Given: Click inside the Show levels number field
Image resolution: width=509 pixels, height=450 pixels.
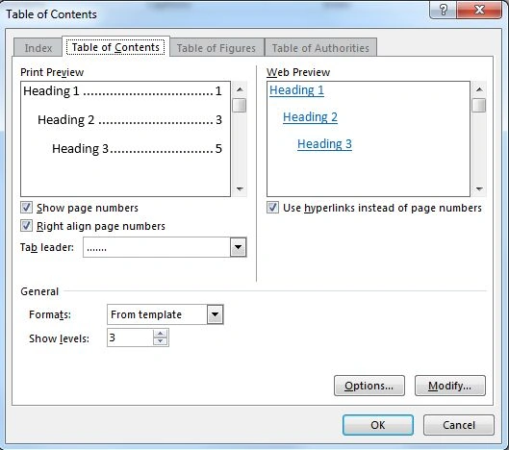Looking at the screenshot, I should pos(130,337).
